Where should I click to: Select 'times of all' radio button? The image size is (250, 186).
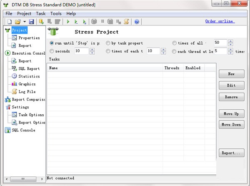point(175,43)
